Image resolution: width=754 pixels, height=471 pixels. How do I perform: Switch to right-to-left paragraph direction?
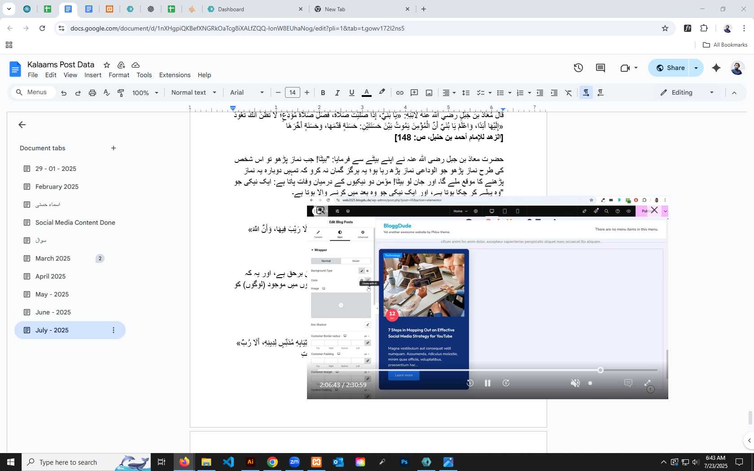(601, 93)
